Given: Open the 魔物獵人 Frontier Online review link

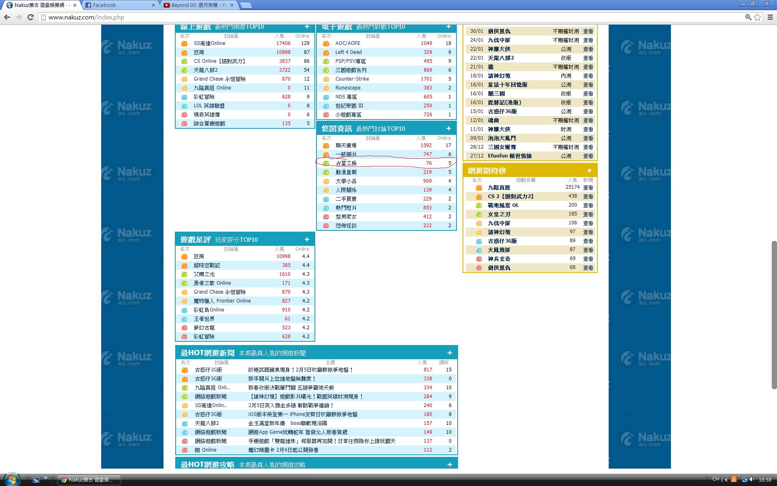Looking at the screenshot, I should (x=222, y=301).
